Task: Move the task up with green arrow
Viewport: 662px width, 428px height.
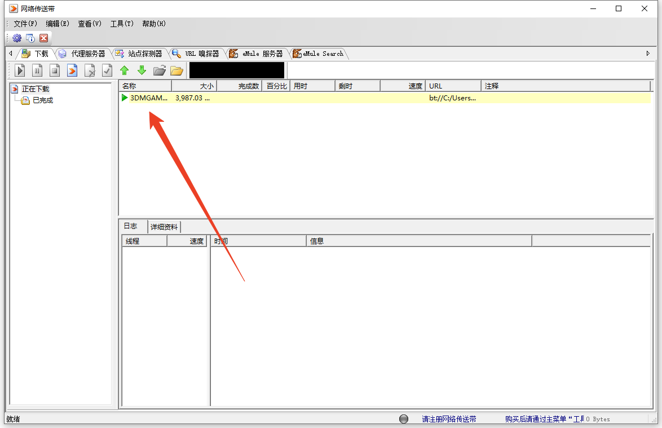Action: 124,70
